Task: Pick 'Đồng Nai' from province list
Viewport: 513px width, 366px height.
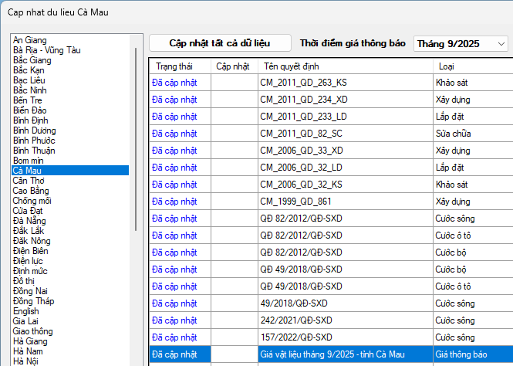Action: (x=32, y=291)
